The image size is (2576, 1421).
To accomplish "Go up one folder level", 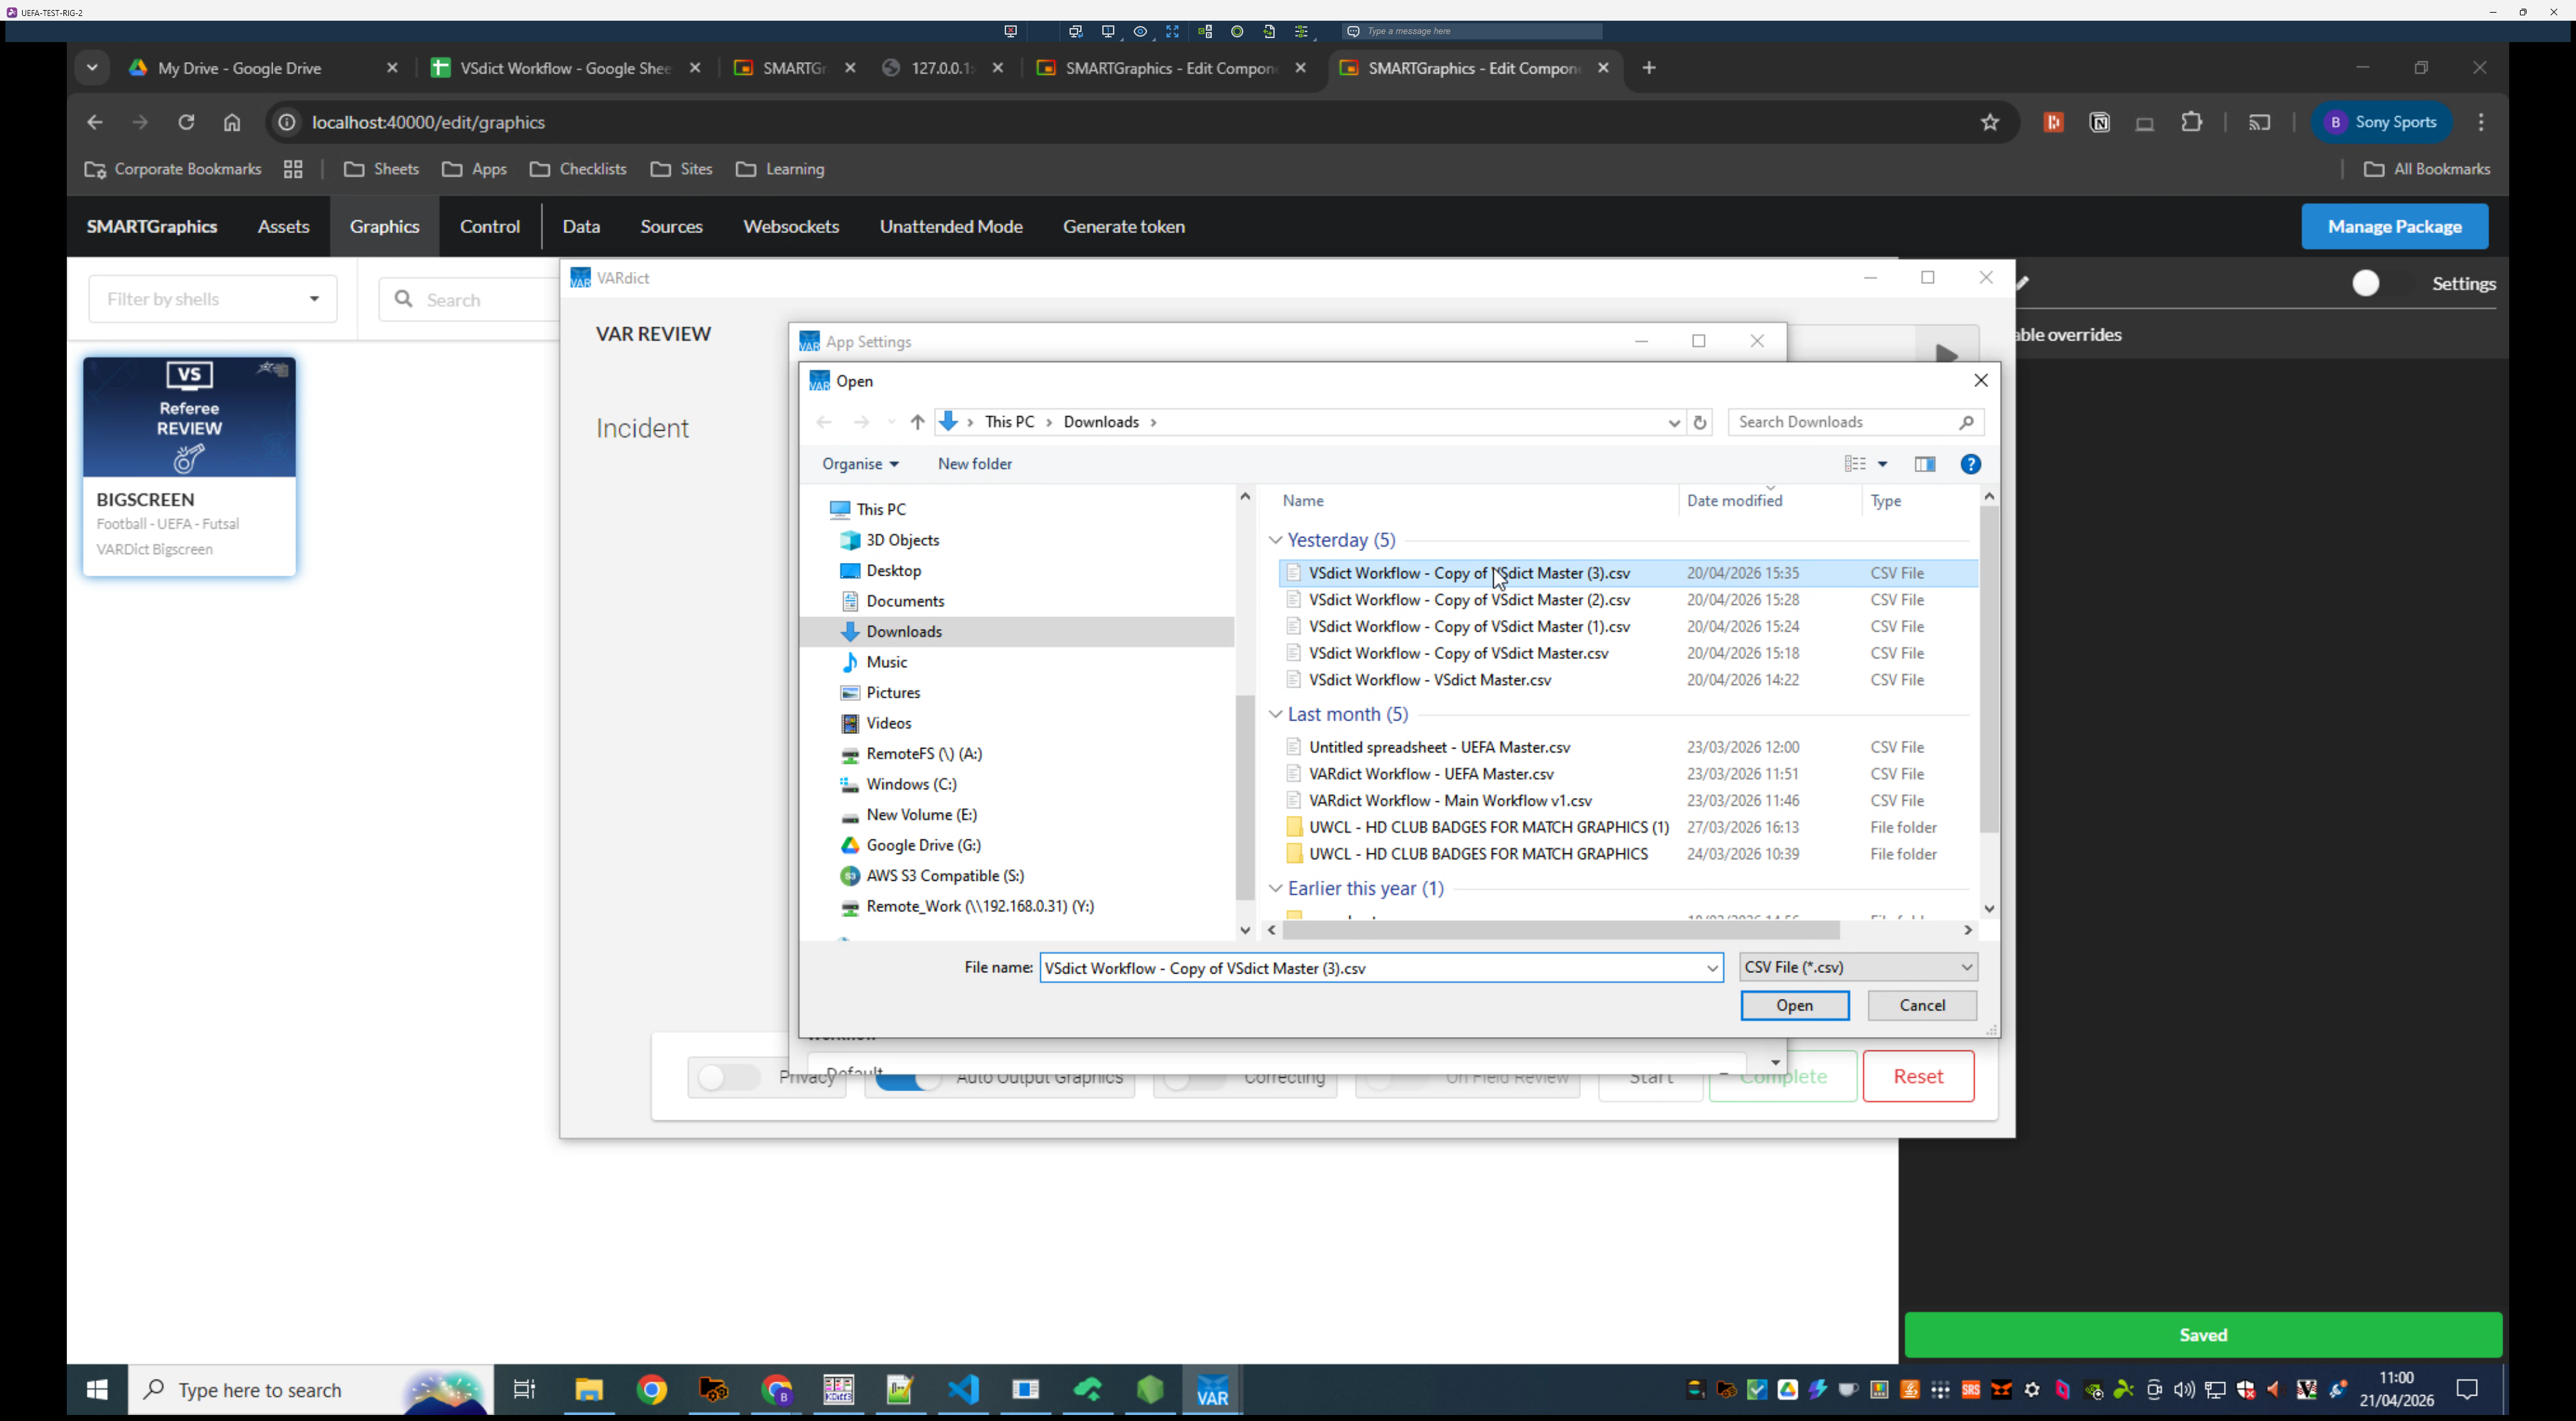I will 917,423.
